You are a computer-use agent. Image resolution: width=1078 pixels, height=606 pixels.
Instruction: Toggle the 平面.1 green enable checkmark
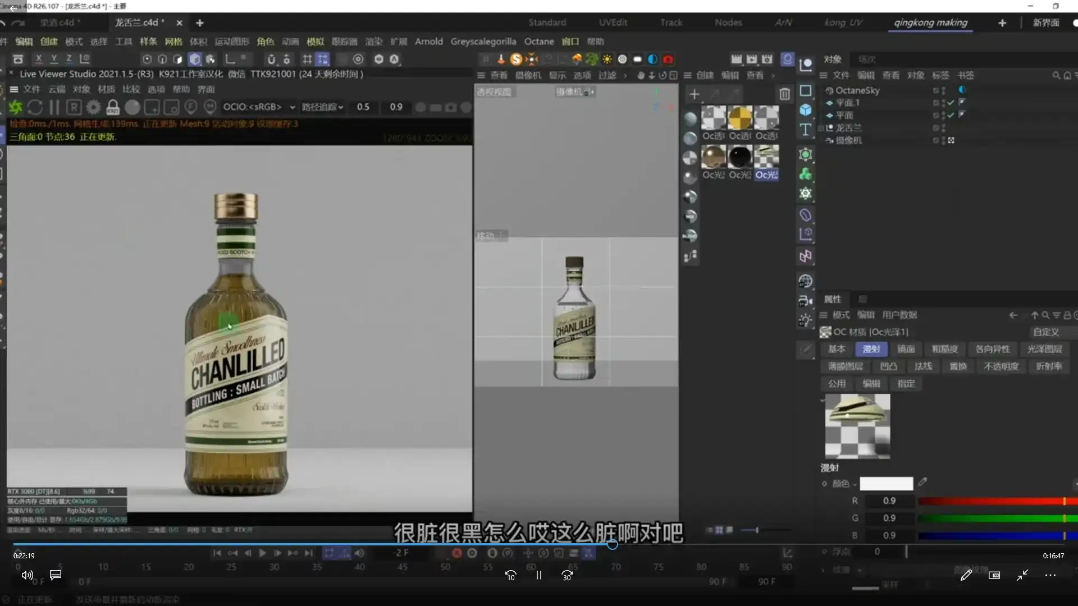[951, 103]
